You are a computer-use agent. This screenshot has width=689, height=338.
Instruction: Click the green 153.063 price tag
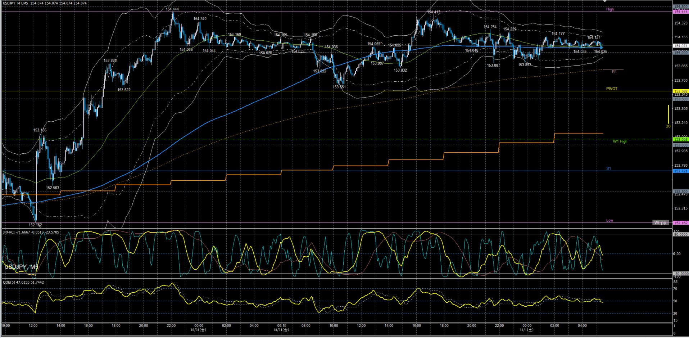coord(680,139)
